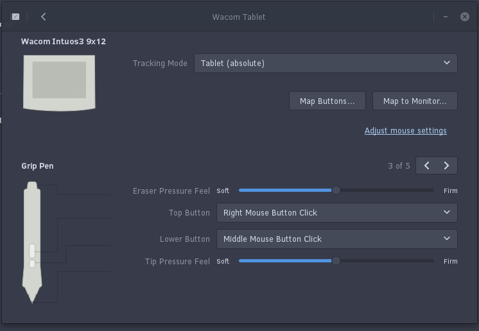Adjust the Tip Pressure Feel slider
Screen dimensions: 479x331
pos(336,261)
